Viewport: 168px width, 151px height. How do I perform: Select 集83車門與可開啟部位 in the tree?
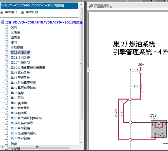[x=26, y=118]
